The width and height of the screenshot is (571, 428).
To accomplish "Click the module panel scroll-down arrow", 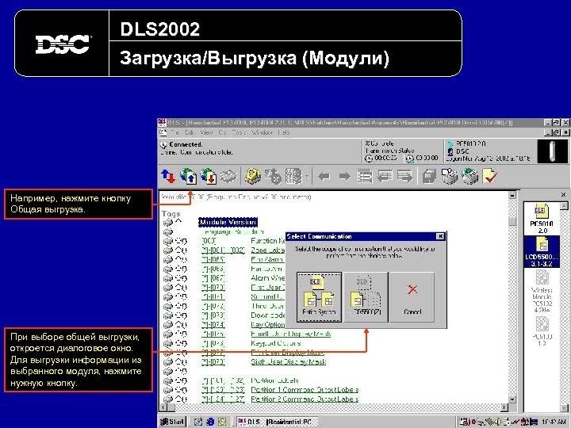I will tap(564, 408).
